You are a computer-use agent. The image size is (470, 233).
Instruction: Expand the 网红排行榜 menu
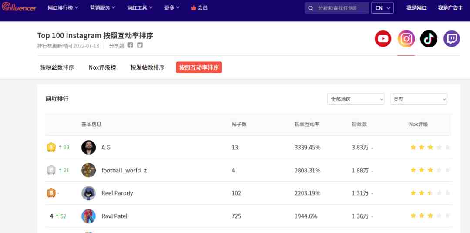(63, 8)
